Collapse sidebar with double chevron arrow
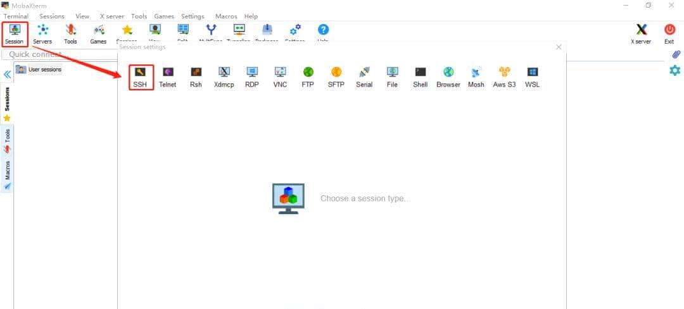 coord(7,75)
